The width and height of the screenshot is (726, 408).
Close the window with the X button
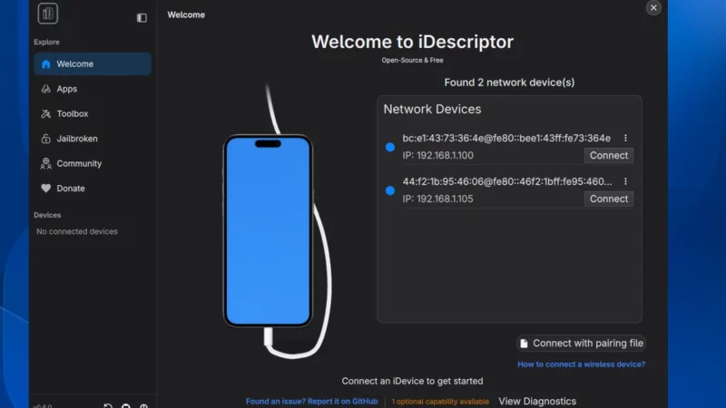pyautogui.click(x=653, y=8)
